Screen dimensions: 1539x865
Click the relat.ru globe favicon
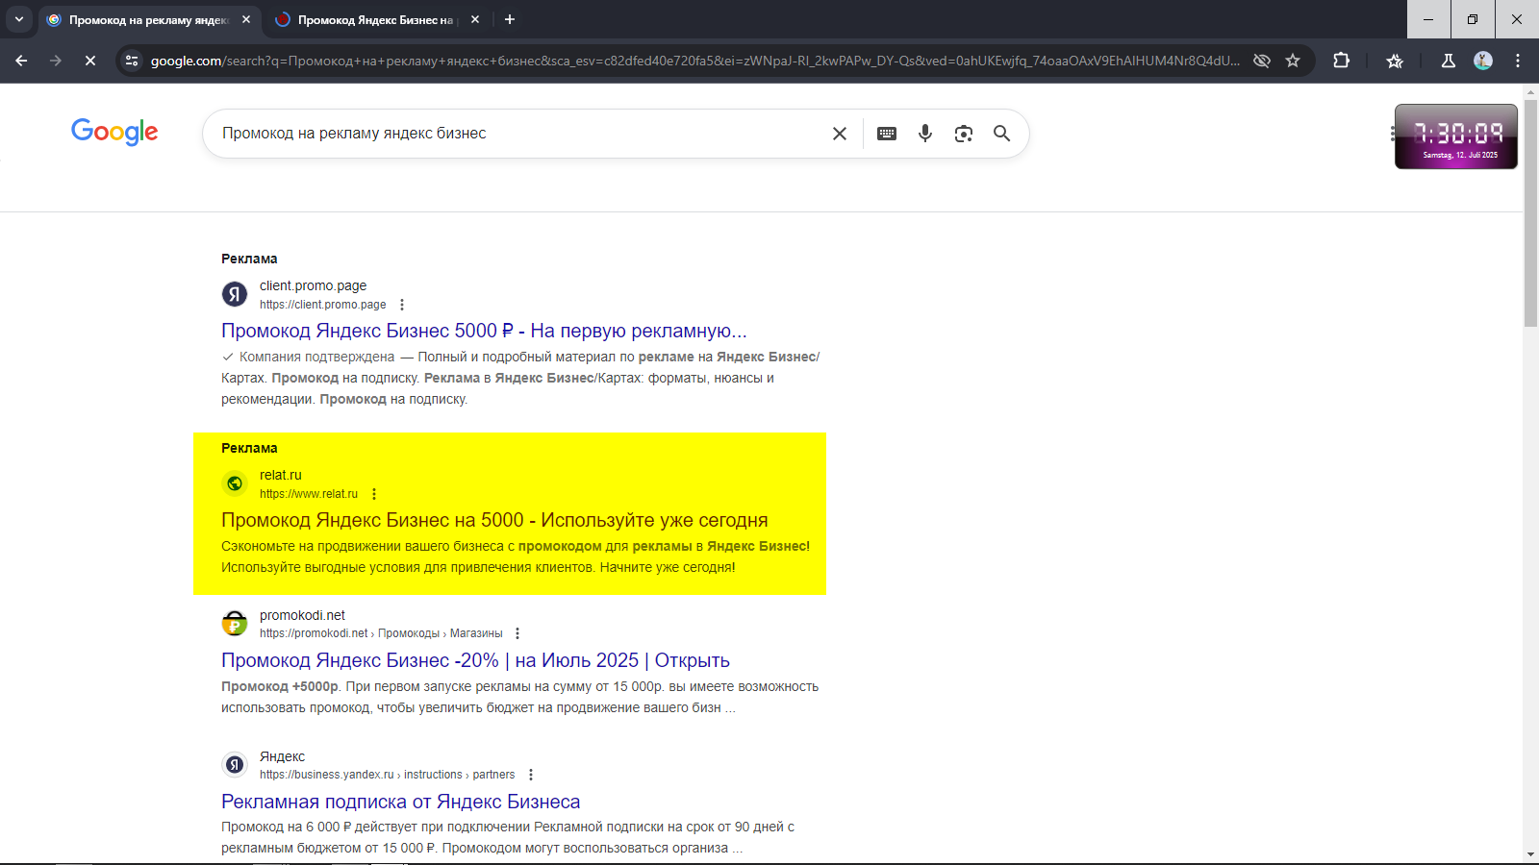(x=235, y=483)
